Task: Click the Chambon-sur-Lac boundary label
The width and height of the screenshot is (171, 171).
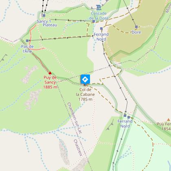Action: click(x=75, y=118)
